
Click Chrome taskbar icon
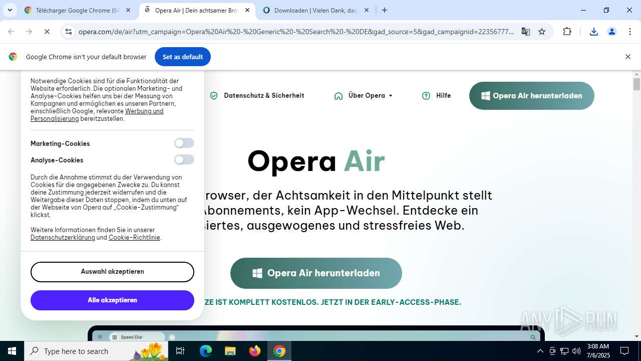(x=279, y=351)
